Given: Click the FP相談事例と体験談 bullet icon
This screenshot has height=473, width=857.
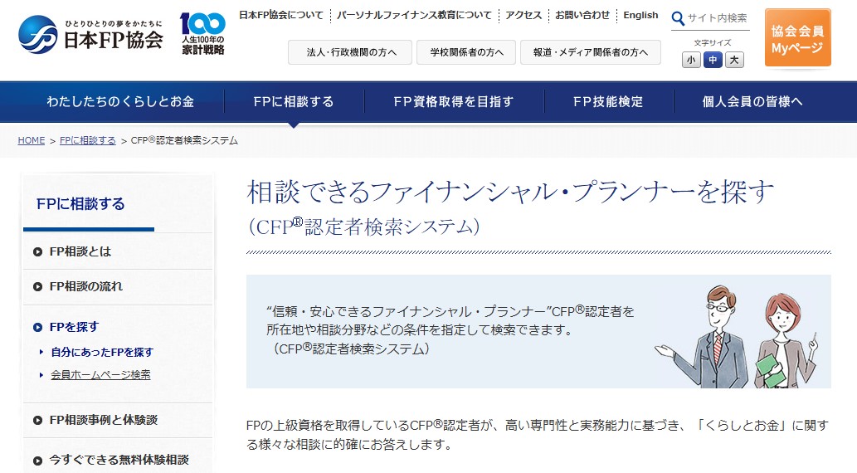Looking at the screenshot, I should click(x=37, y=421).
